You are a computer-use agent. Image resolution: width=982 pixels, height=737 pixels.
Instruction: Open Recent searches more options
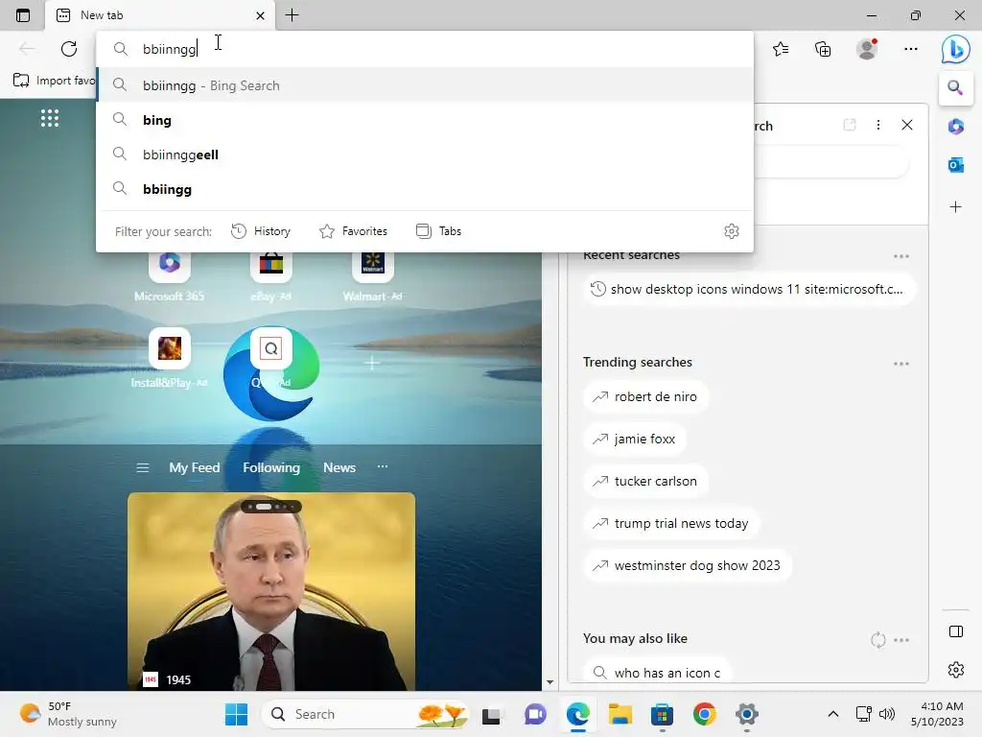(901, 255)
